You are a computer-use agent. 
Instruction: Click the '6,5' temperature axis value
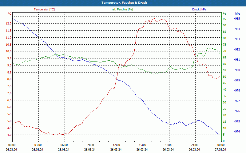click(x=9, y=100)
